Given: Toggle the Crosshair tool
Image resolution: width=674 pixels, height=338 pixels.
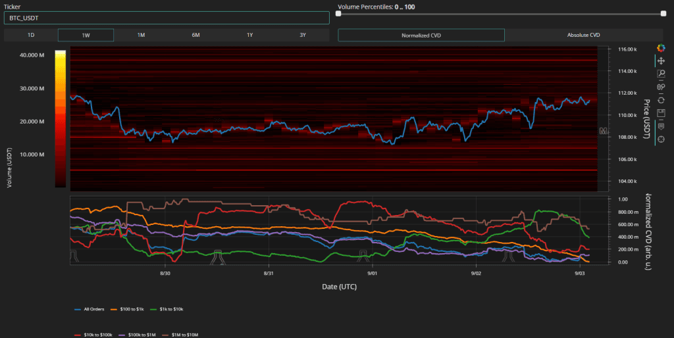Looking at the screenshot, I should coord(660,139).
